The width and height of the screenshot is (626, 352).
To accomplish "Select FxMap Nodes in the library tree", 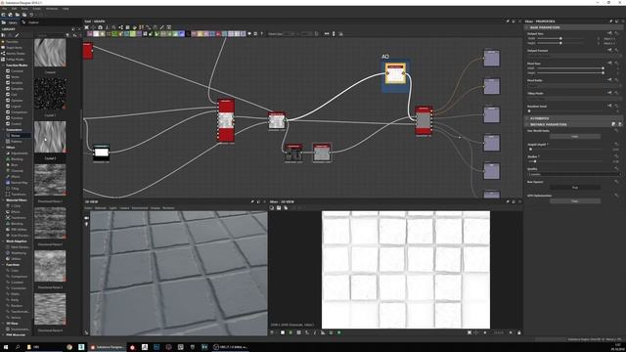I will 15,59.
